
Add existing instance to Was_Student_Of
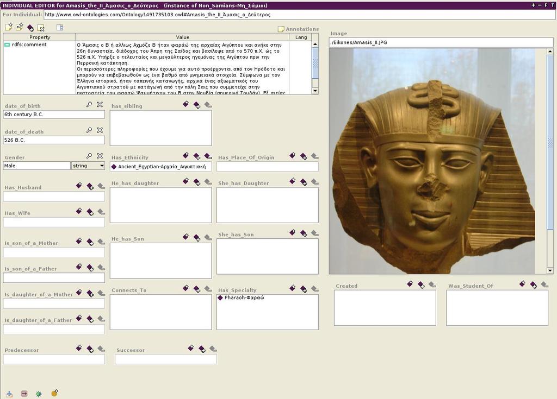click(534, 285)
